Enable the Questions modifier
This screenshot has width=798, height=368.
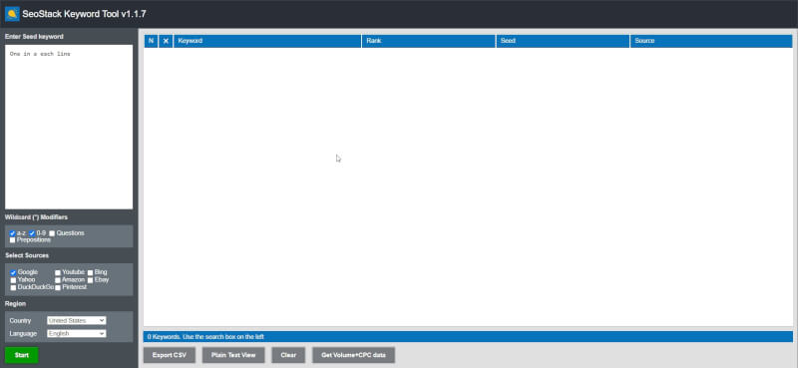pyautogui.click(x=52, y=233)
